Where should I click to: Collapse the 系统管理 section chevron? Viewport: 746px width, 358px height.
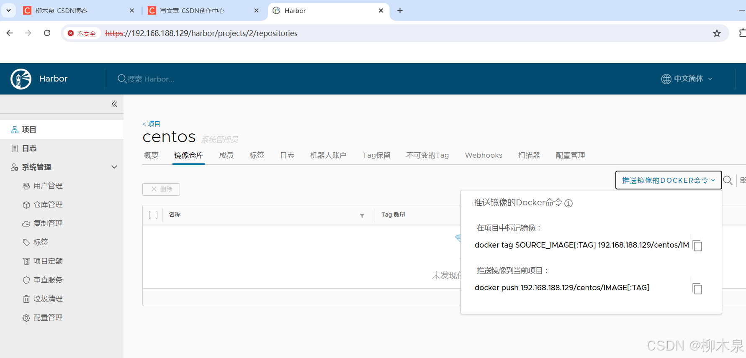[x=114, y=167]
